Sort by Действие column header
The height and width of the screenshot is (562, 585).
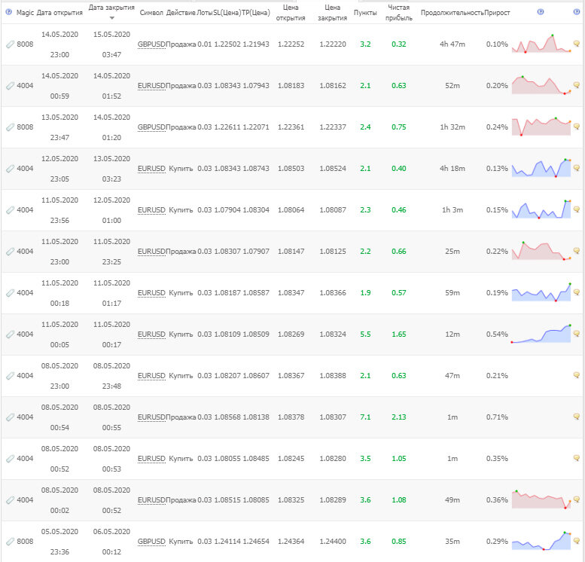pyautogui.click(x=181, y=13)
